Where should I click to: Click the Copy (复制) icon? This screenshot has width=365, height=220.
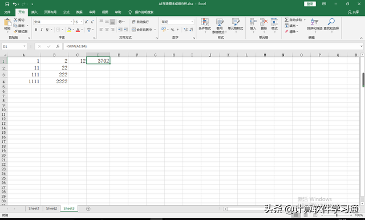tap(15, 26)
